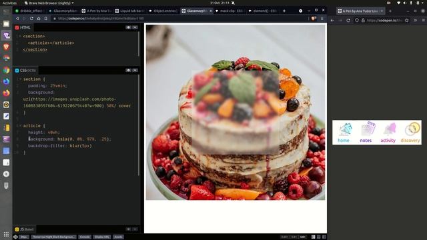Open Brave hamburger menu

[x=322, y=19]
